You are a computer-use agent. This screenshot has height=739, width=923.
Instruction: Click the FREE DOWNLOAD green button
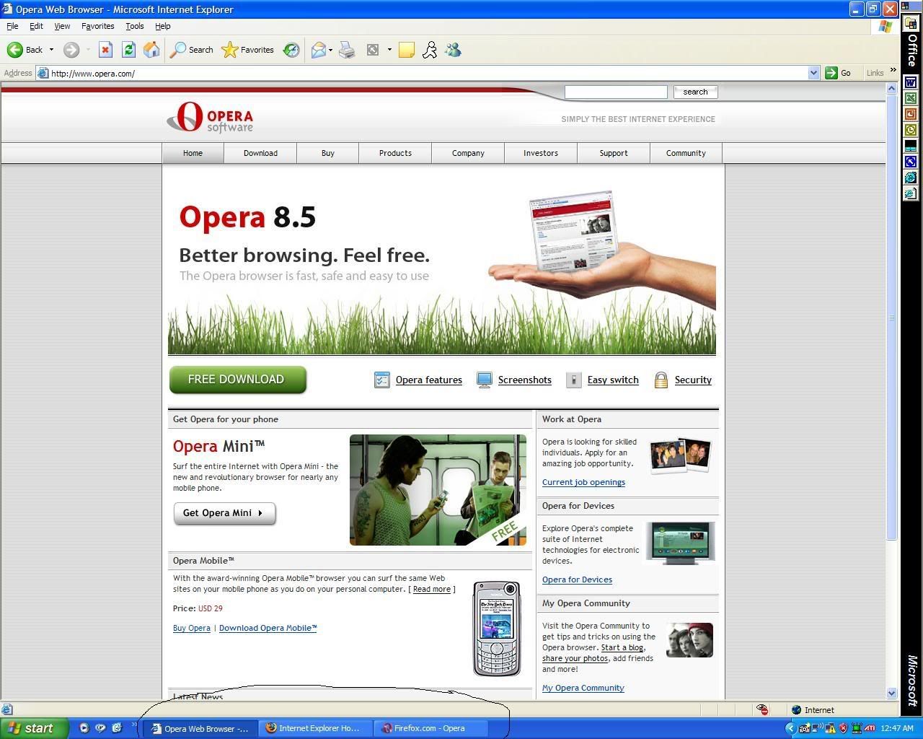pos(238,380)
